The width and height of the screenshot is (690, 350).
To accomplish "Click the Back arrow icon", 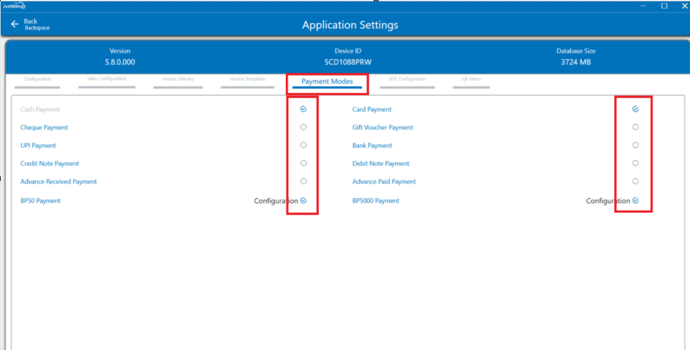I will 15,25.
